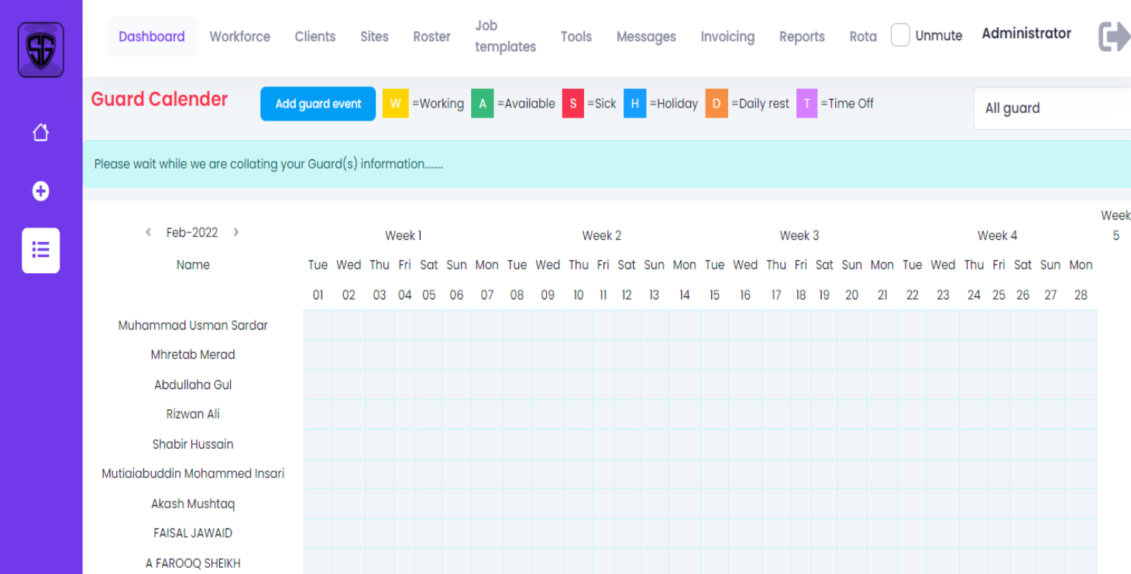This screenshot has height=574, width=1131.
Task: Select guard Rizwan Ali
Action: pos(193,415)
